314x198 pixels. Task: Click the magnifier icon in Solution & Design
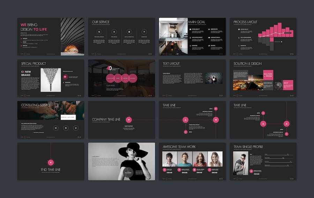[x=278, y=85]
